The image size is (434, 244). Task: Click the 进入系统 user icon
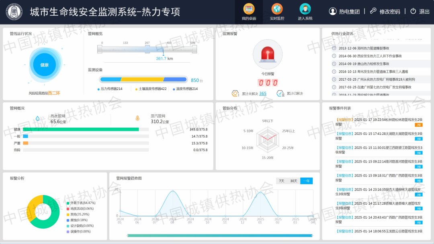point(305,9)
